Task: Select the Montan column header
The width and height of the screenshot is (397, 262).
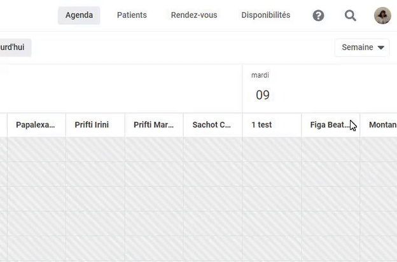Action: [x=382, y=125]
